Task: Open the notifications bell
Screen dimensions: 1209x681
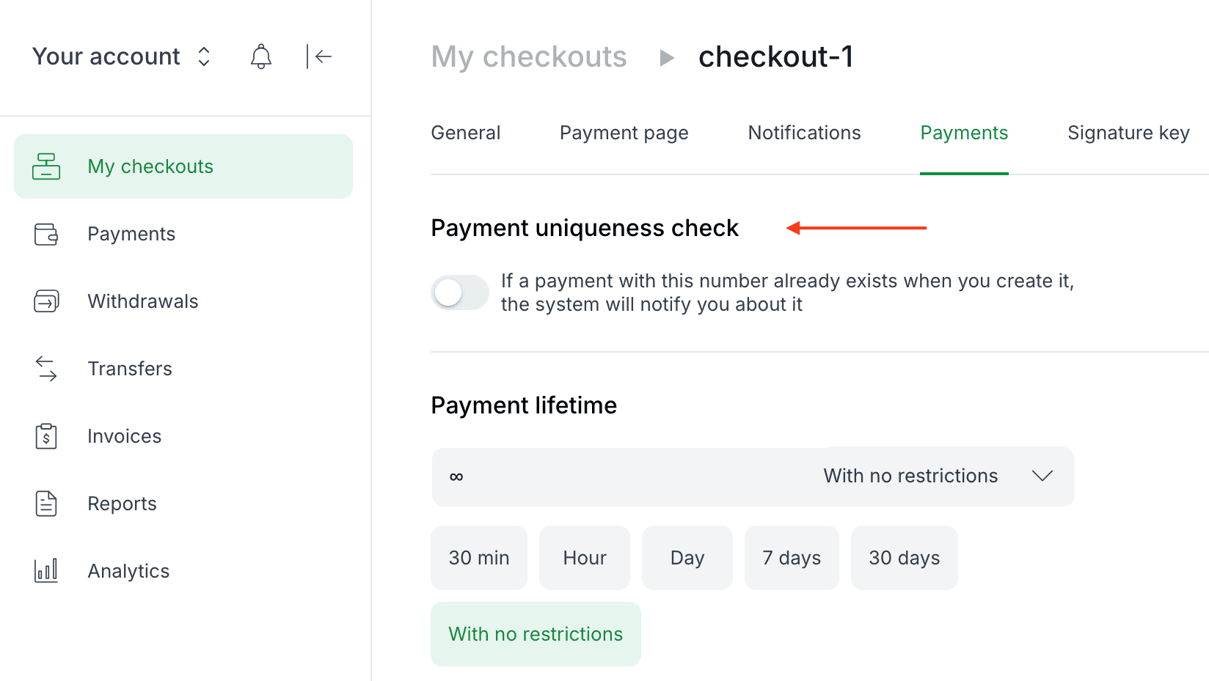Action: 261,56
